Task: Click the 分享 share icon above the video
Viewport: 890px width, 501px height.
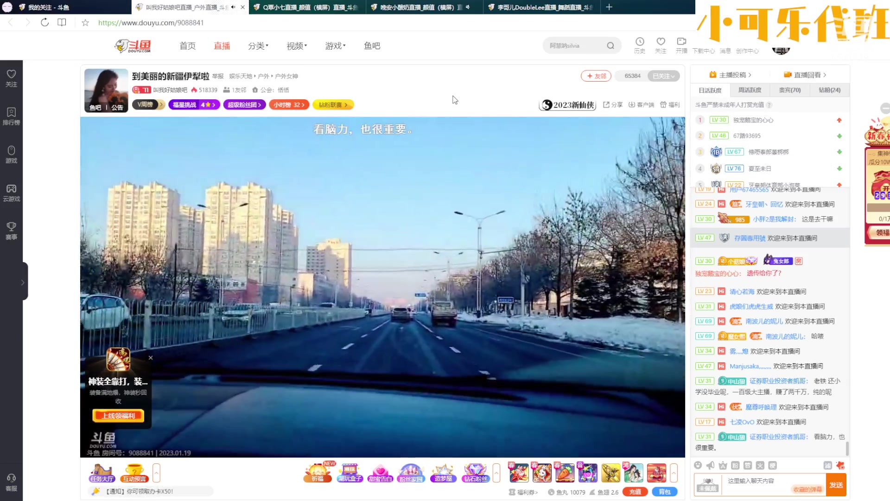Action: (612, 104)
